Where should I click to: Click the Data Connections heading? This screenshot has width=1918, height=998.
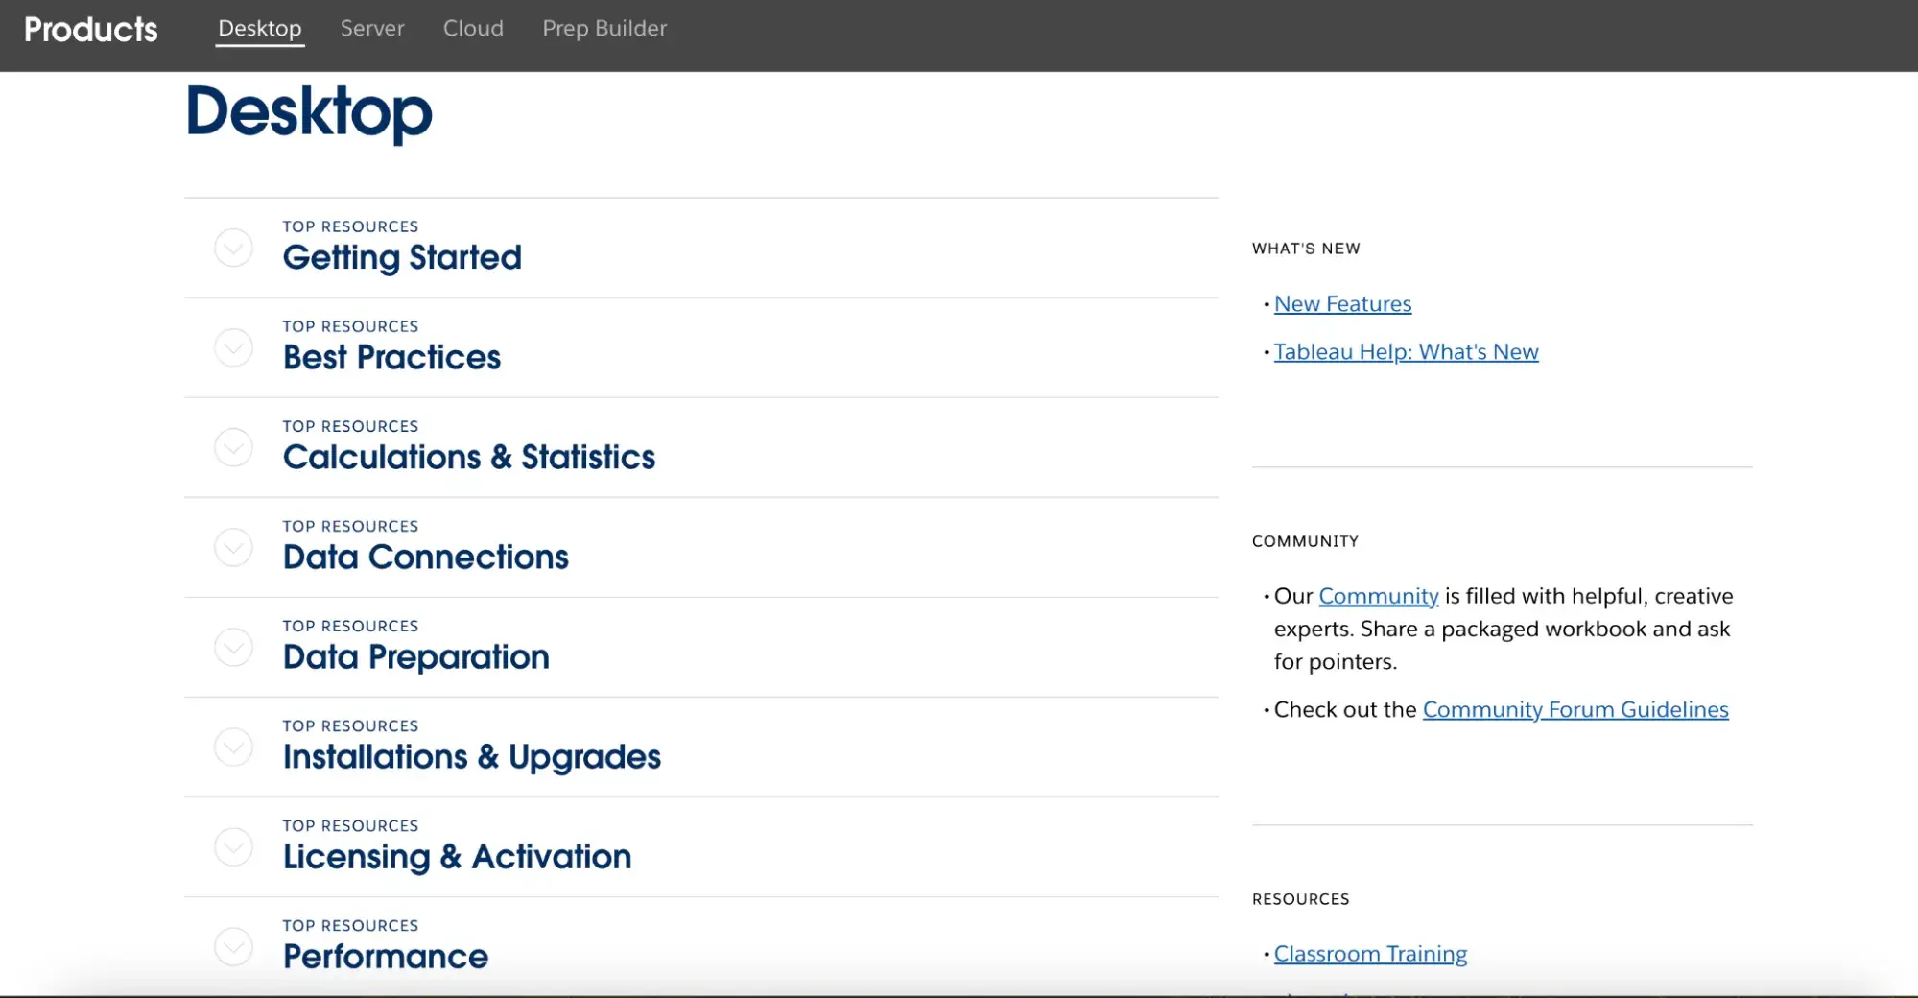426,557
